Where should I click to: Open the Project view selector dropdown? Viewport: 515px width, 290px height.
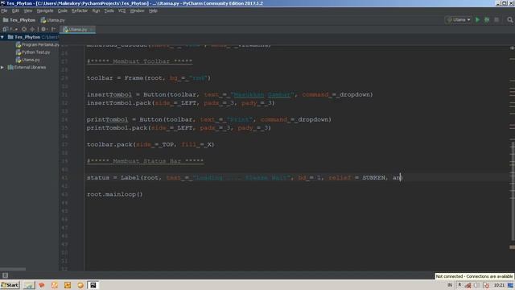point(10,29)
